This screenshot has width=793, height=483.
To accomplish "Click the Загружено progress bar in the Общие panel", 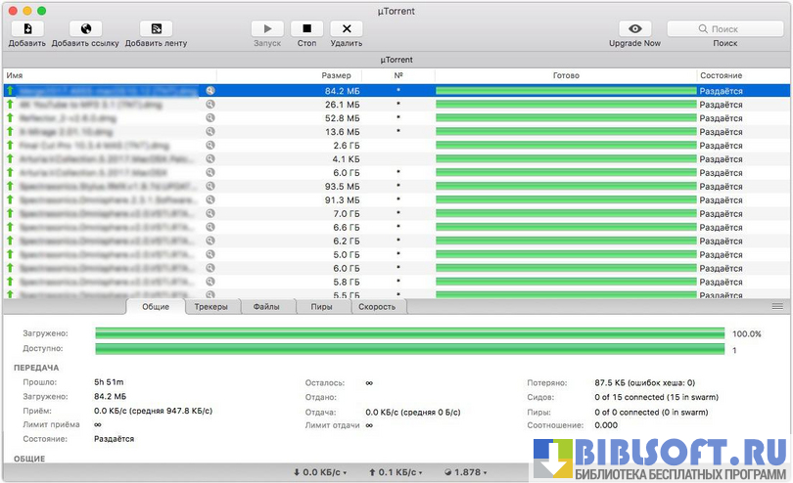I will 409,333.
